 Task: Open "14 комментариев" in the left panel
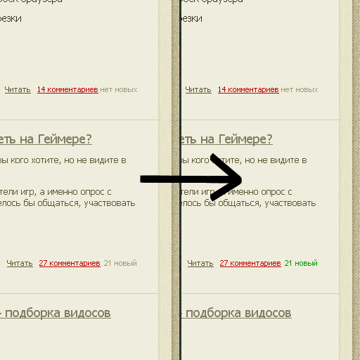tap(67, 89)
